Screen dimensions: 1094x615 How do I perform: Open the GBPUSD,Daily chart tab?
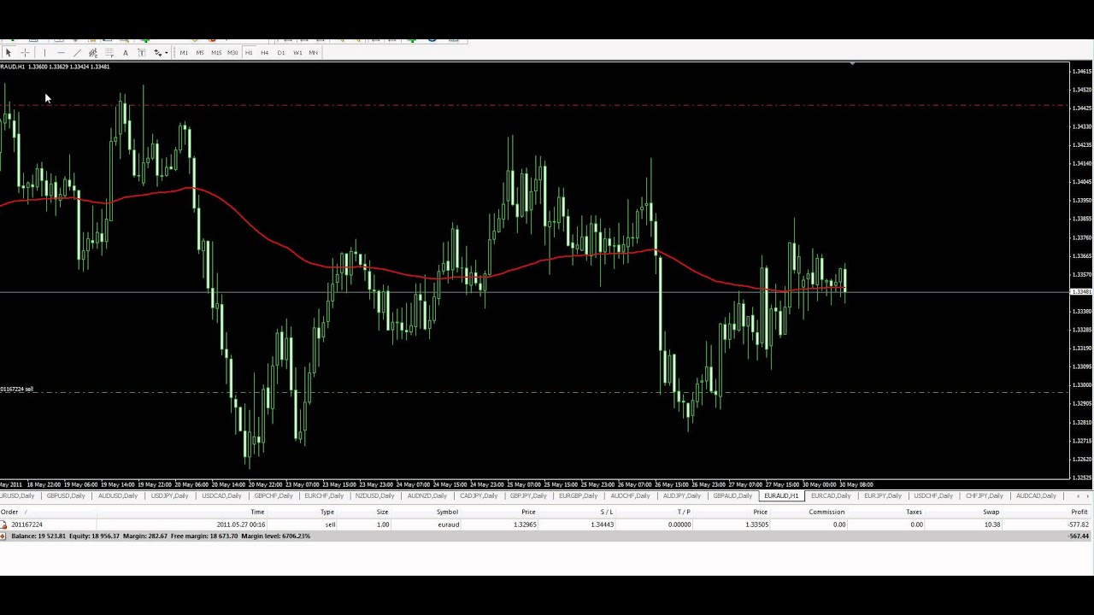[x=66, y=496]
